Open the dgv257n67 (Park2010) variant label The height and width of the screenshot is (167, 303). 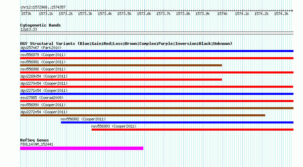41,48
